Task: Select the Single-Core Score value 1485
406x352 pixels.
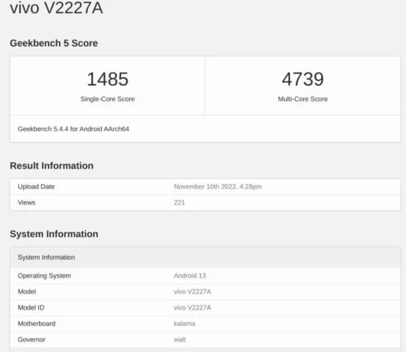Action: [x=108, y=79]
